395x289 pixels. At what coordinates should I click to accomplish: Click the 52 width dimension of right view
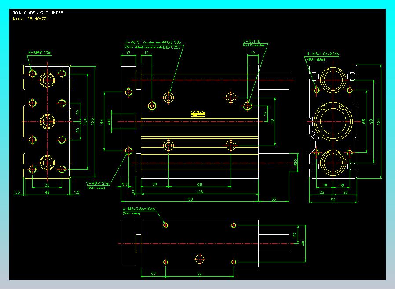pyautogui.click(x=333, y=199)
